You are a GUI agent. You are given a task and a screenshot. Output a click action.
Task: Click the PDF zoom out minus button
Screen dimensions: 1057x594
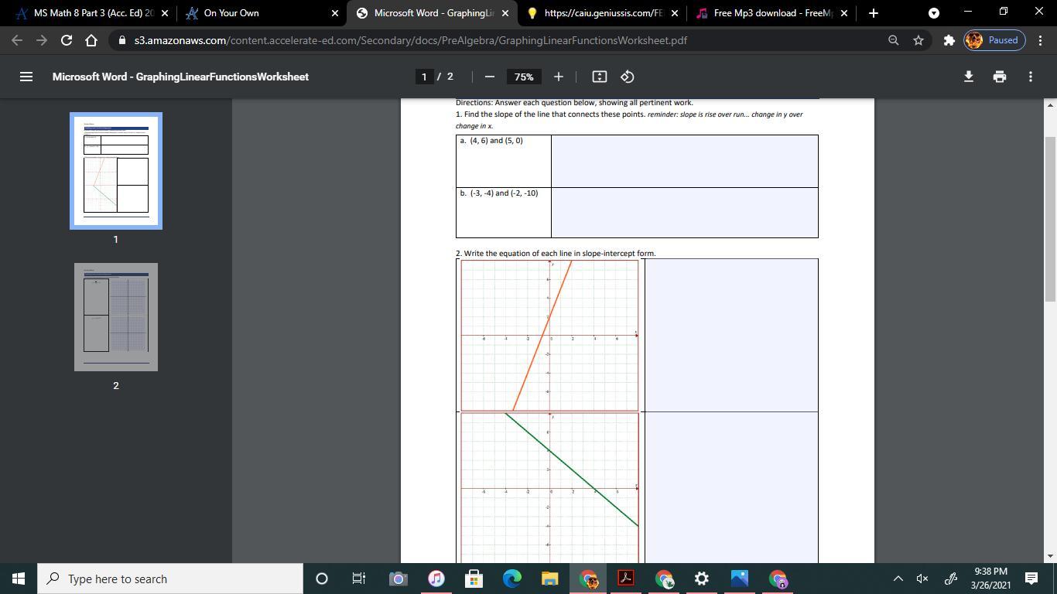(x=489, y=77)
